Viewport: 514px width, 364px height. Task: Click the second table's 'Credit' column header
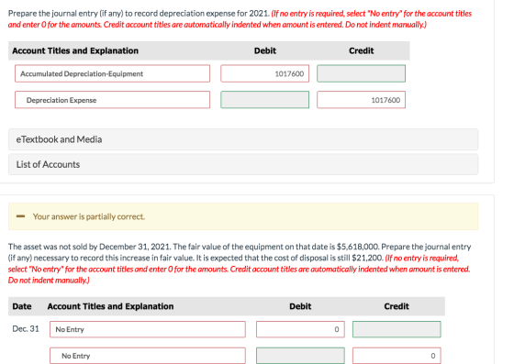[x=397, y=306]
